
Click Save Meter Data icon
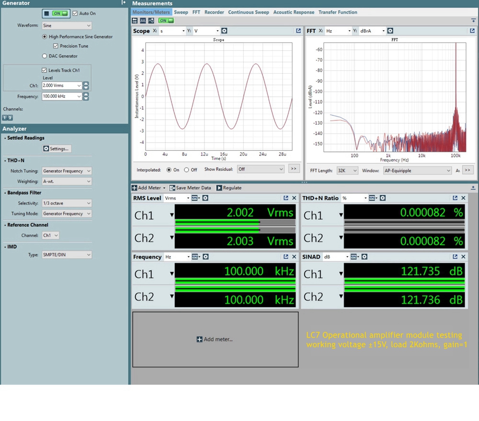click(172, 188)
